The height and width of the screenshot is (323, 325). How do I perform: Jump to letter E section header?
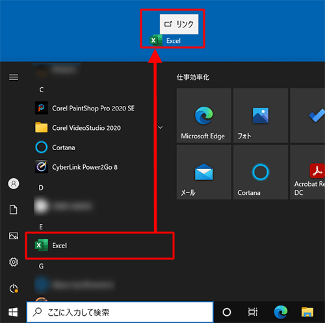point(41,227)
